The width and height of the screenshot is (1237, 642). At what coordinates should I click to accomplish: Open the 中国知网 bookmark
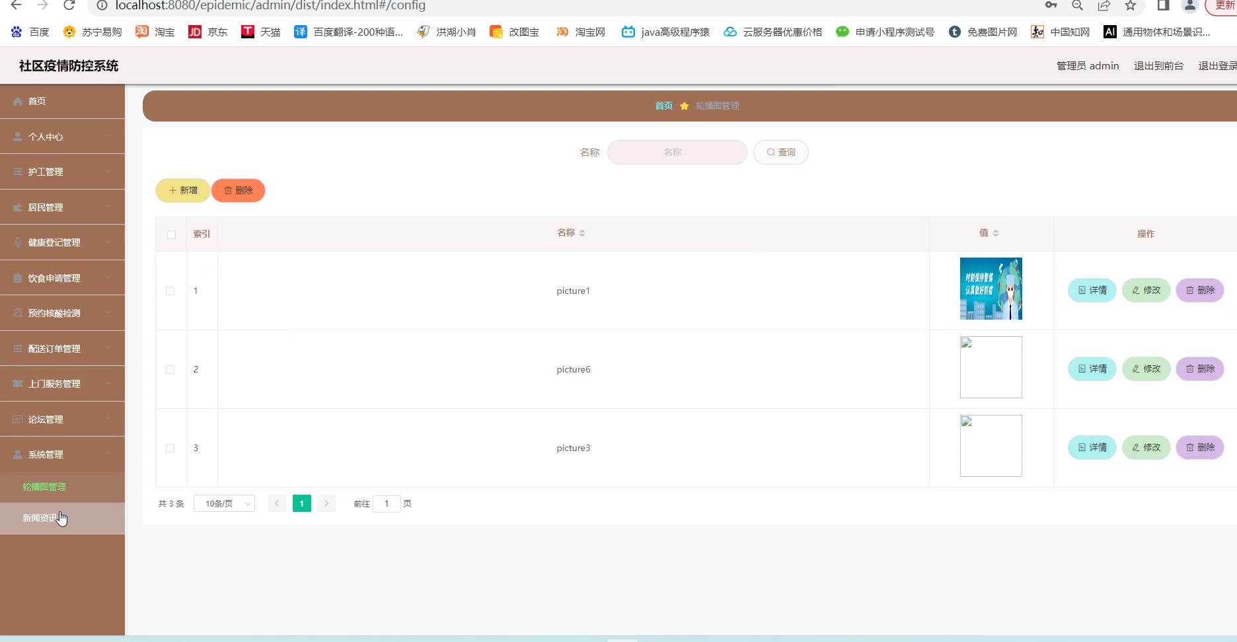1060,32
